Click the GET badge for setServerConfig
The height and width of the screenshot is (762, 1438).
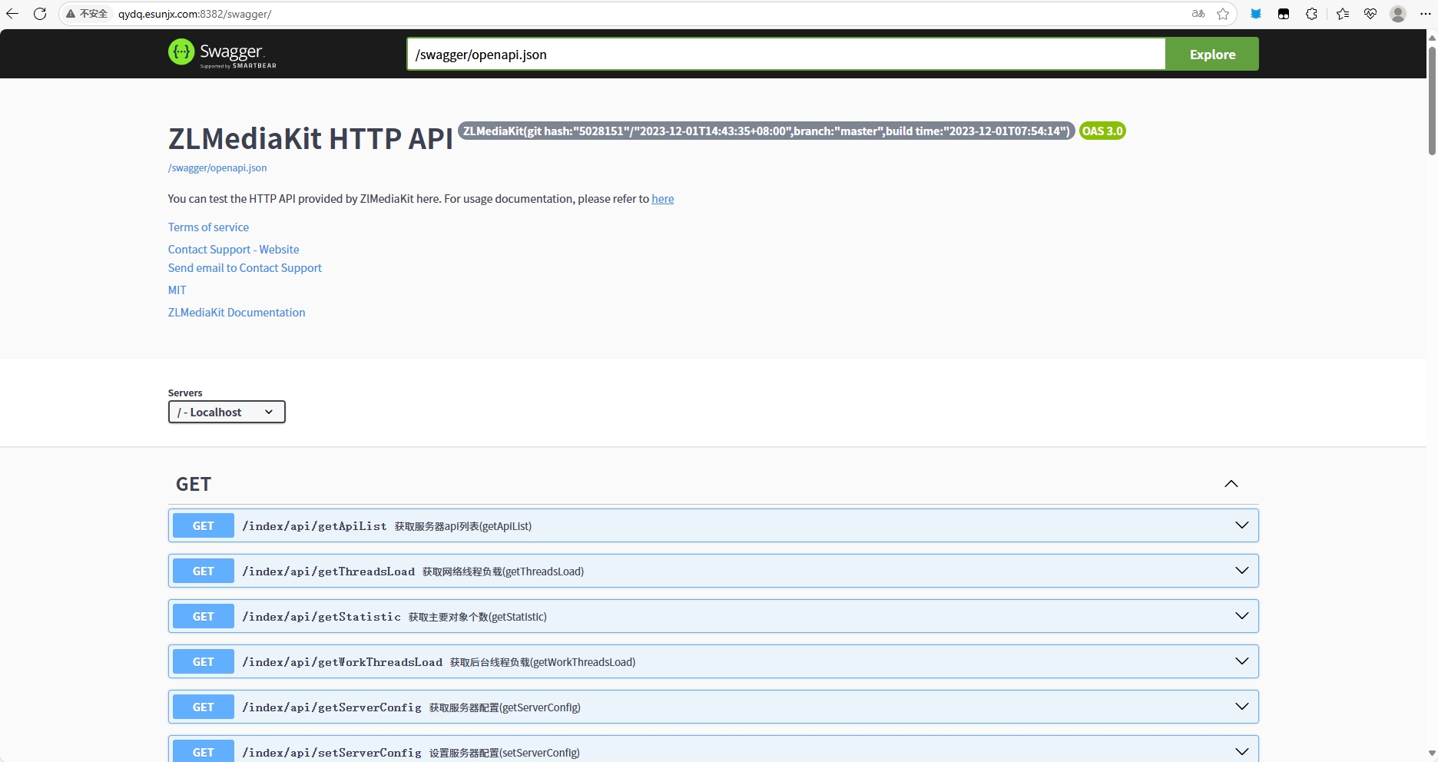[204, 750]
